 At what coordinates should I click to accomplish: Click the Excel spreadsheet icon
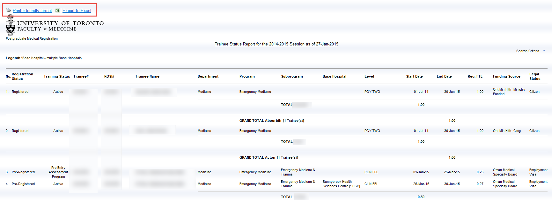(58, 10)
